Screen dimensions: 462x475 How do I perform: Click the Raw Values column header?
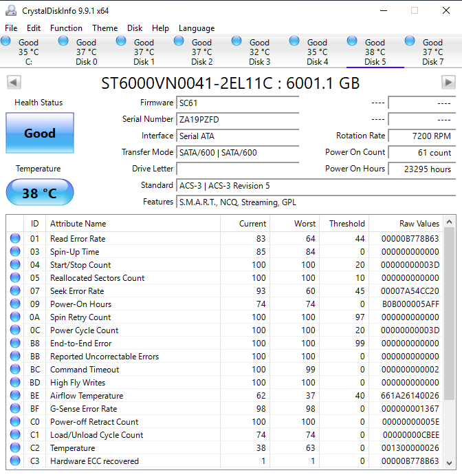[x=406, y=224]
